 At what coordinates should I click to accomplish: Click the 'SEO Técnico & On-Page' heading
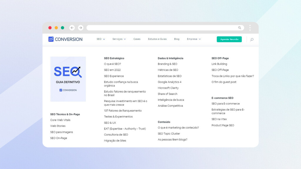tap(65, 114)
